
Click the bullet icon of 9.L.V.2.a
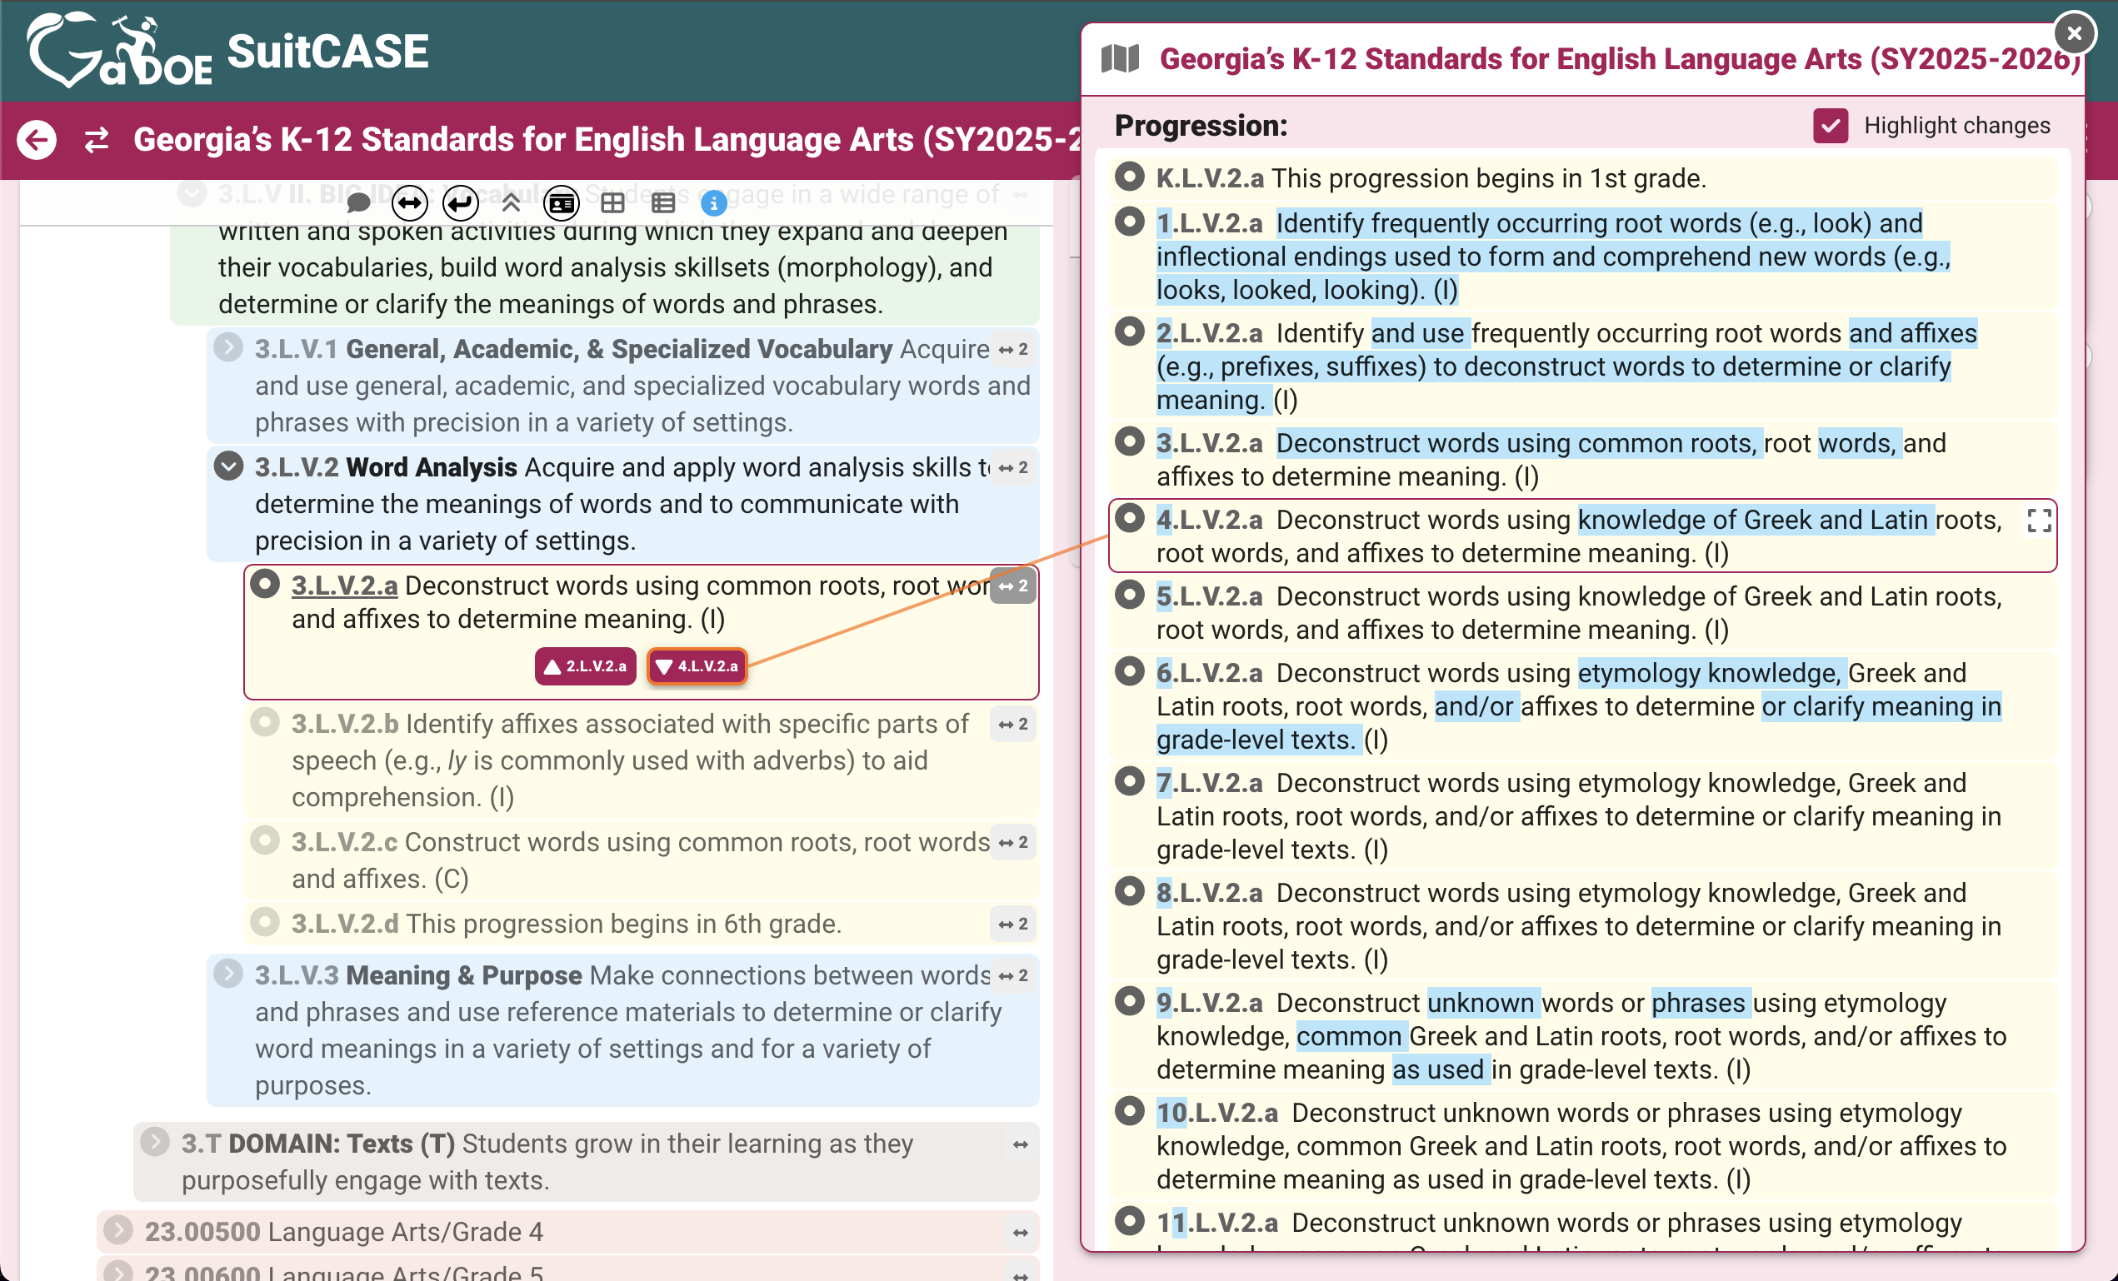[x=1130, y=1002]
